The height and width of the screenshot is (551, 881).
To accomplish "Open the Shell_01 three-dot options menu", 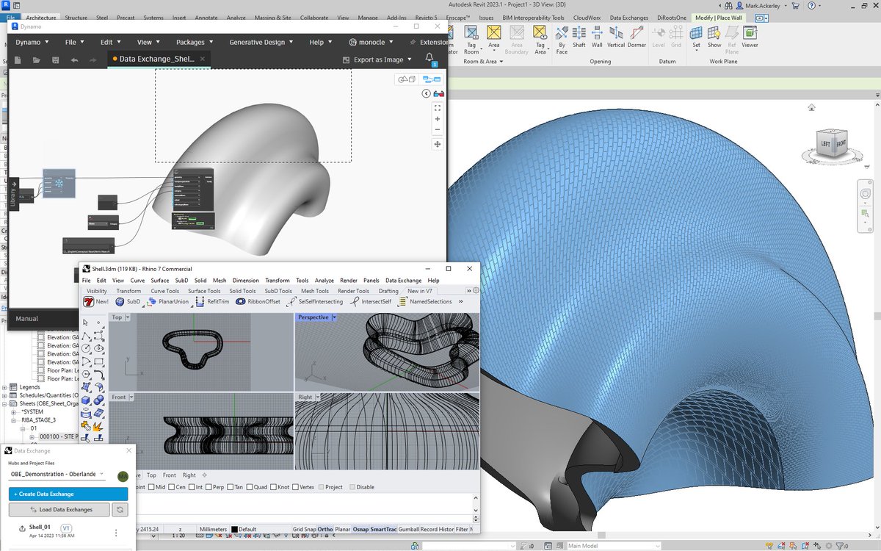I will pyautogui.click(x=116, y=533).
